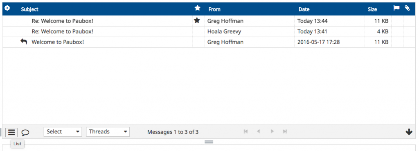The height and width of the screenshot is (151, 419).
Task: Sort messages by Subject column
Action: (x=29, y=9)
